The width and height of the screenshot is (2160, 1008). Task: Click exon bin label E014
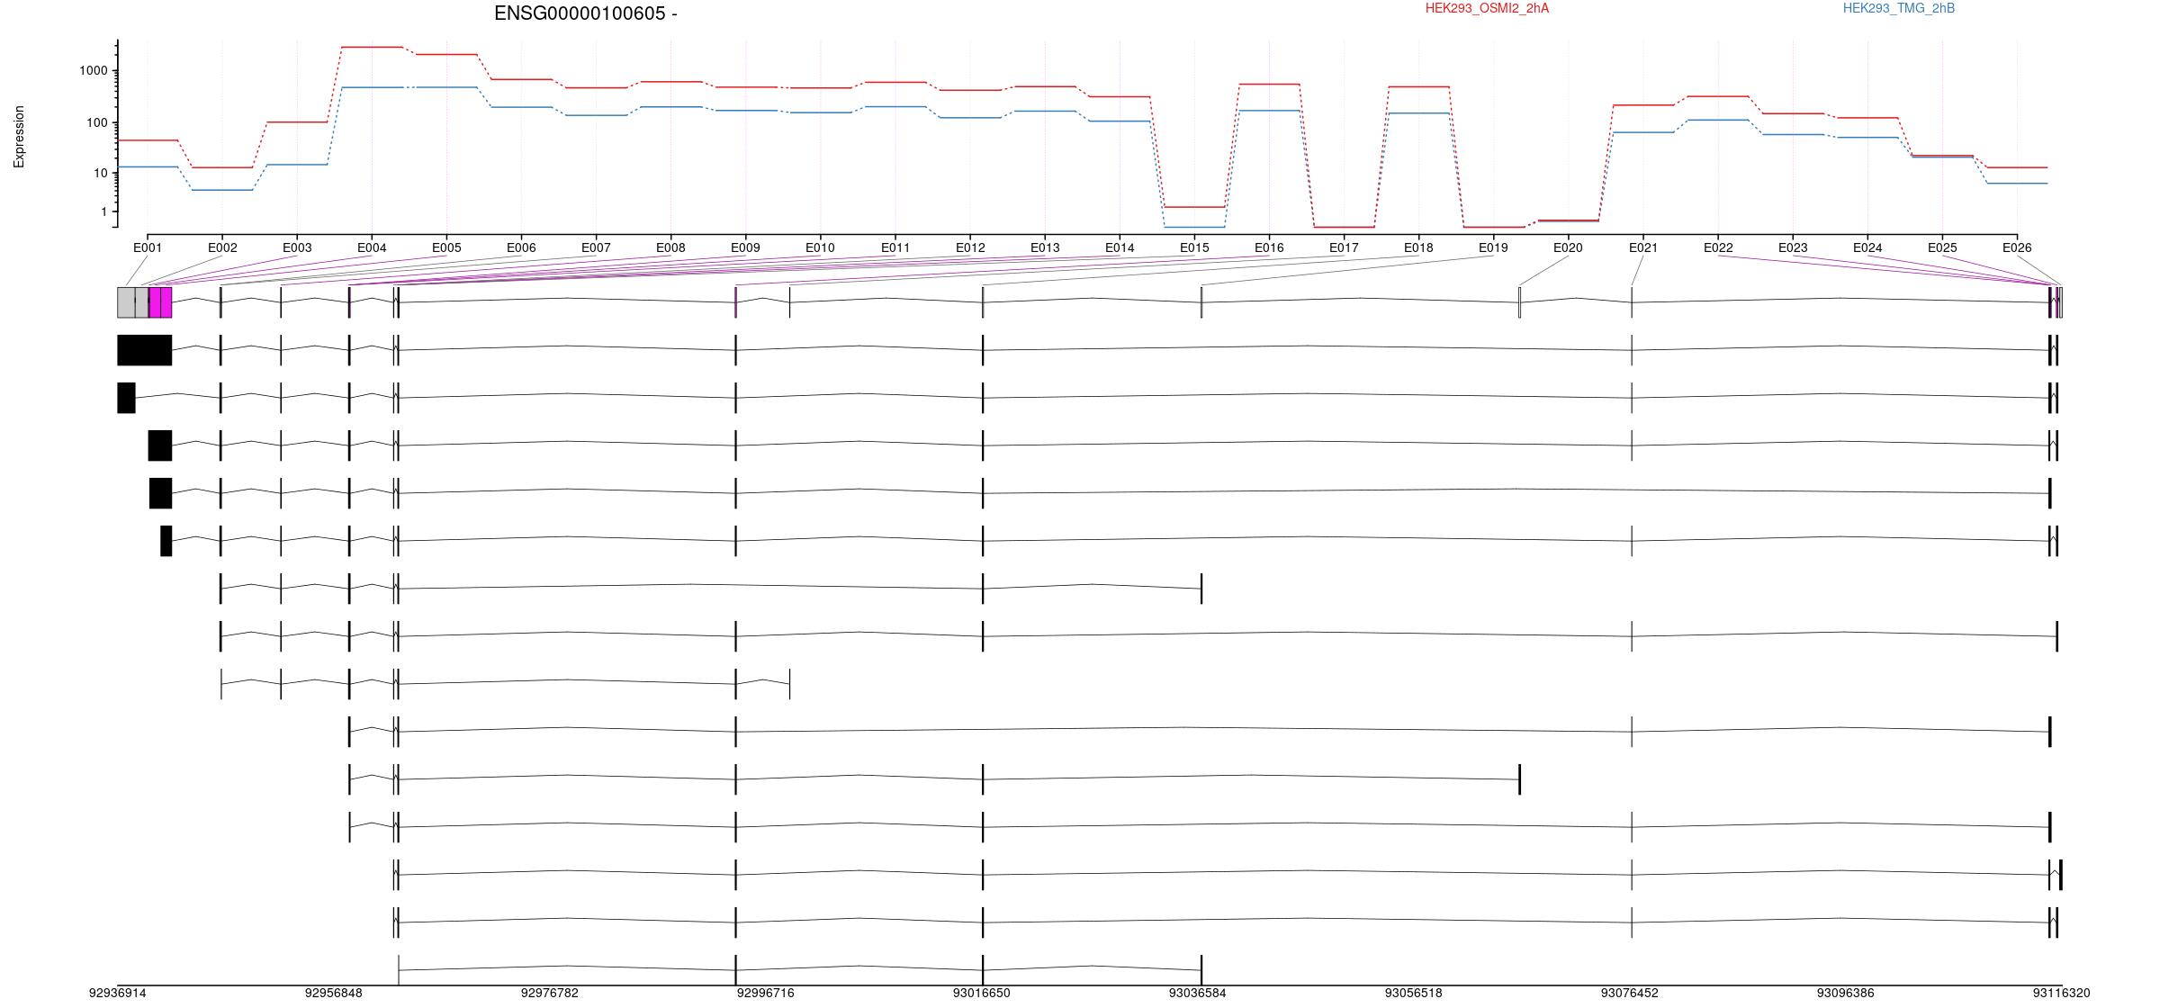[x=1120, y=247]
